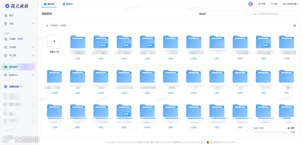The image size is (303, 145).
Task: Switch to the 回收站 tab
Action: pyautogui.click(x=68, y=4)
